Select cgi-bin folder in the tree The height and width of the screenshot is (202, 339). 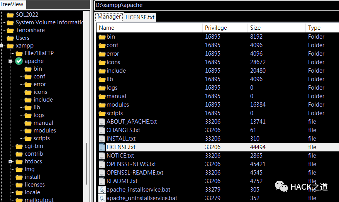tap(34, 146)
